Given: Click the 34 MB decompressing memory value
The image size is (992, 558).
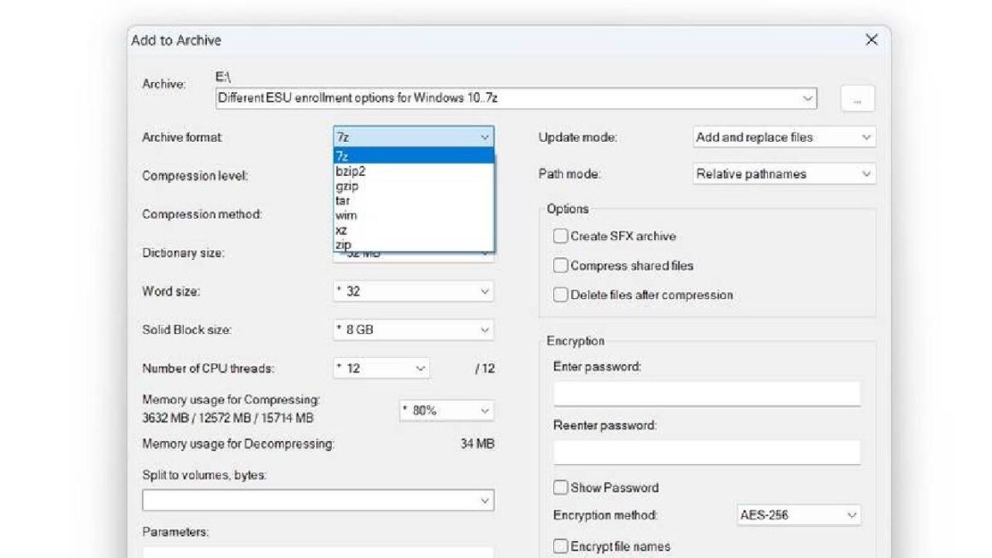Looking at the screenshot, I should pyautogui.click(x=477, y=443).
